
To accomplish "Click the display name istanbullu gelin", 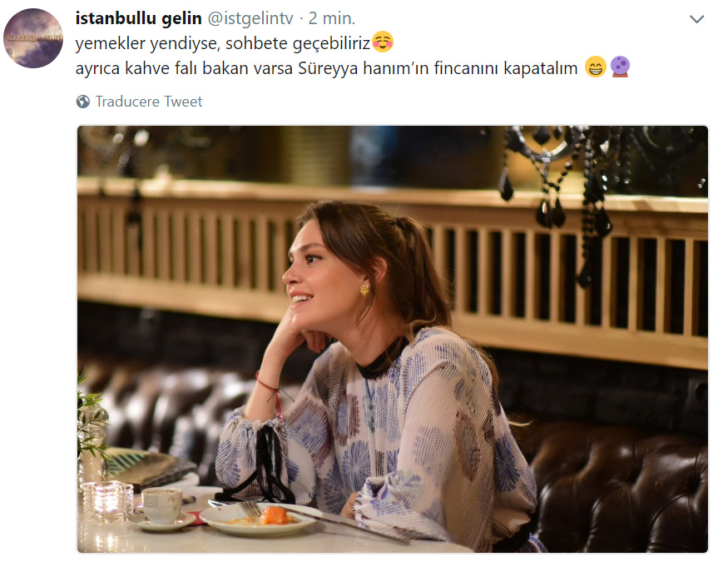I will 139,18.
